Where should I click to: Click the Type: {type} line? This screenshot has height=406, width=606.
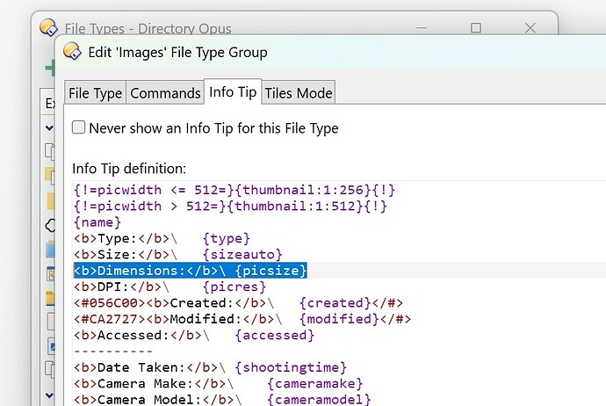162,238
